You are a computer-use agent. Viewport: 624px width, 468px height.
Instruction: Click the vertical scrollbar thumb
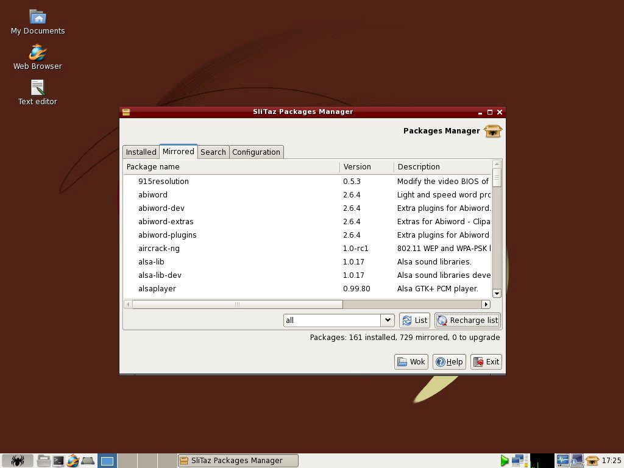pyautogui.click(x=497, y=178)
